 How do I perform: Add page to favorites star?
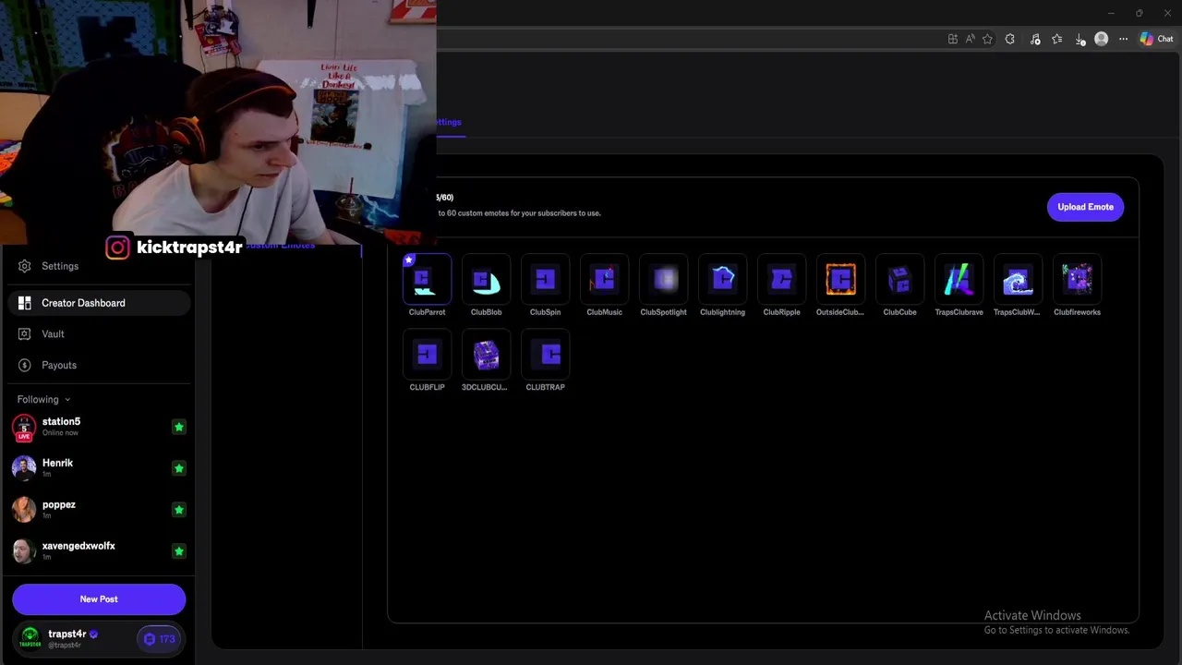[987, 39]
